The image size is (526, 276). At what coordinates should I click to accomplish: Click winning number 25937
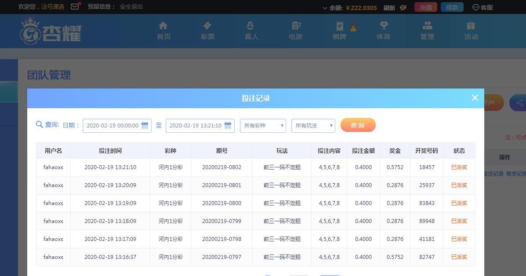(427, 185)
